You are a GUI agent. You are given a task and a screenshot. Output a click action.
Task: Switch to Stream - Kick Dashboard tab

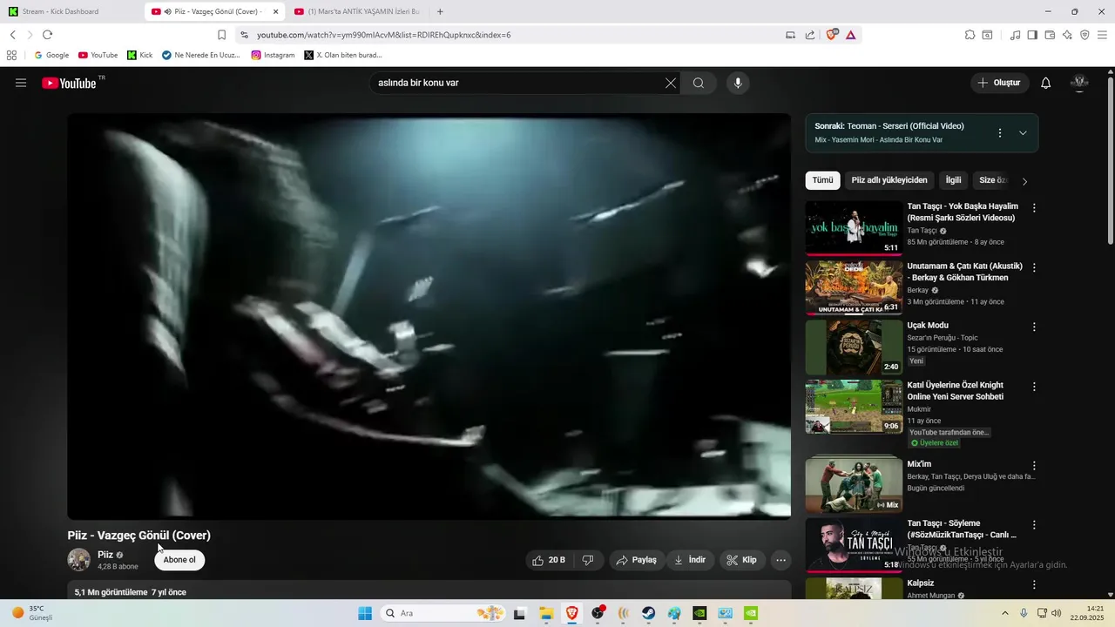pyautogui.click(x=70, y=11)
